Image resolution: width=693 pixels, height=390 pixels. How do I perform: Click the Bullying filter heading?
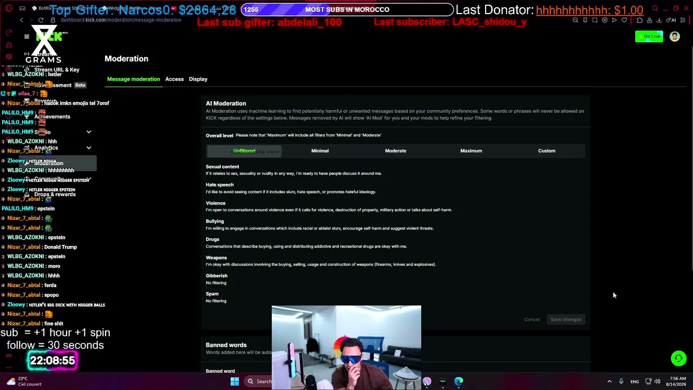click(x=215, y=221)
